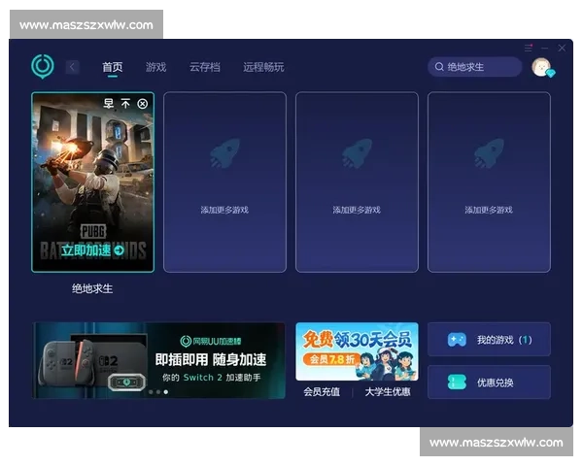Click the 绝地求生 label under the card
This screenshot has width=583, height=466.
92,288
